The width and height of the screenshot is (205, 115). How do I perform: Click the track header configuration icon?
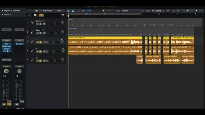(63, 15)
